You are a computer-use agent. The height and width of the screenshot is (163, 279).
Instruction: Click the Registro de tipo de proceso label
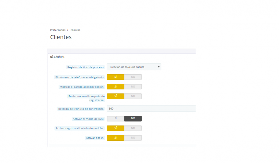coord(85,67)
